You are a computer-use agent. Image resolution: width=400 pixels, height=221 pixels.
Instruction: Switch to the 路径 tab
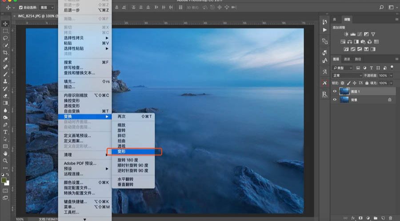(x=358, y=59)
